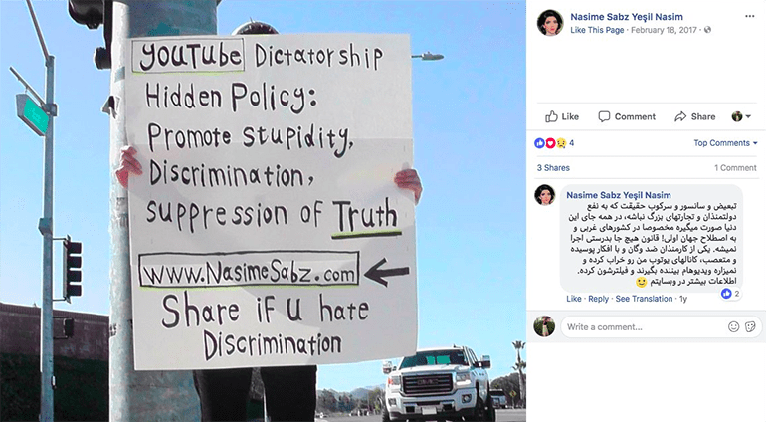The image size is (766, 422).
Task: Open the page name Nasime Sabz Yeşil Nasim header link
Action: pyautogui.click(x=627, y=17)
